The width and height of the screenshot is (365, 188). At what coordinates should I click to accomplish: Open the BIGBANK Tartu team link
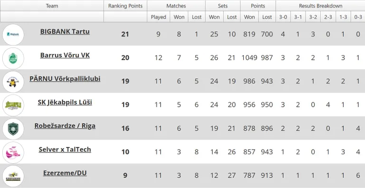click(65, 31)
